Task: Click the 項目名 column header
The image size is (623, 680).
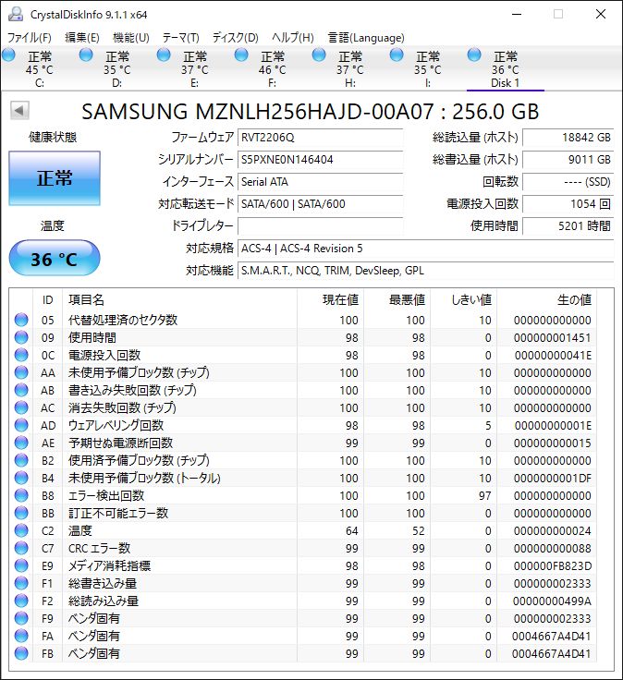Action: tap(179, 299)
